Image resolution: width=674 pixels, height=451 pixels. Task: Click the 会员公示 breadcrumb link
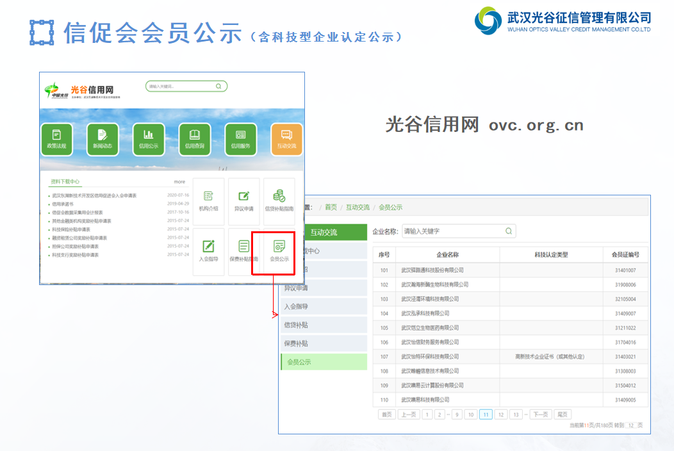[390, 207]
